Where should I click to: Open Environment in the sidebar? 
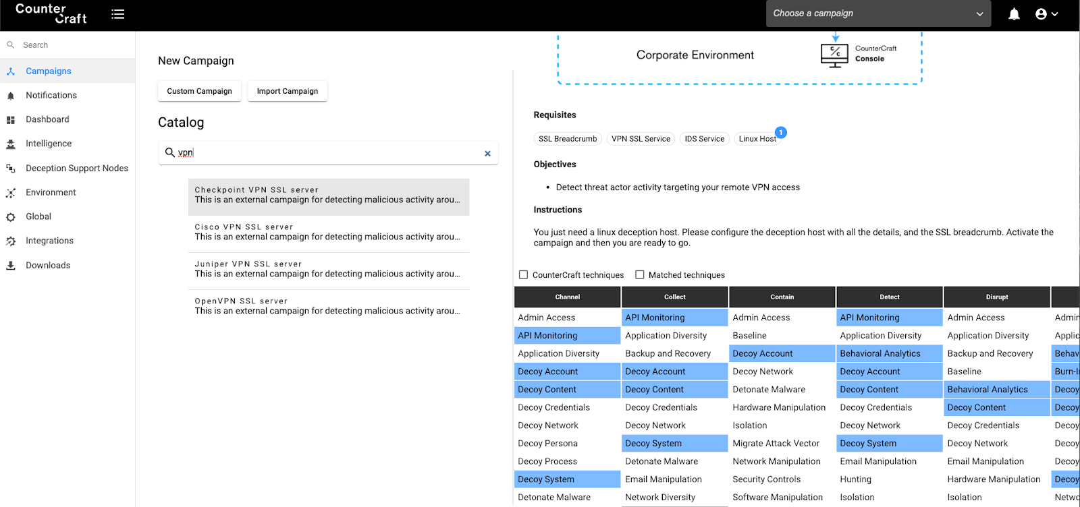pyautogui.click(x=51, y=192)
